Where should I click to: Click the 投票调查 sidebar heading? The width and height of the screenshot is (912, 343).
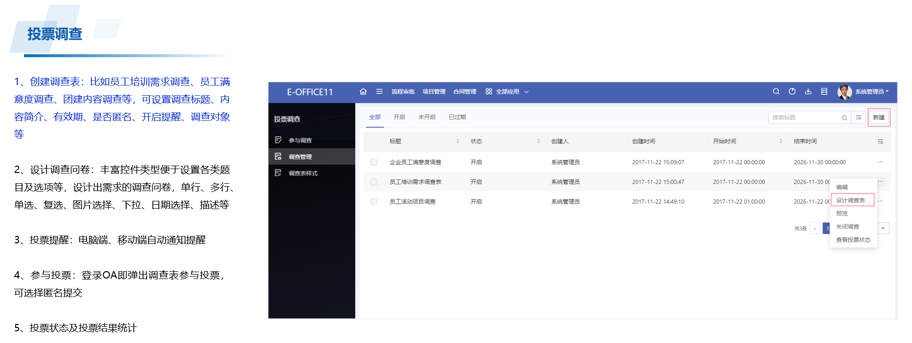click(287, 119)
